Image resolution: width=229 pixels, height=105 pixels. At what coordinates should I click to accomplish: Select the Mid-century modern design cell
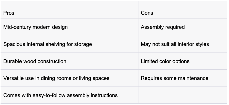(70, 27)
